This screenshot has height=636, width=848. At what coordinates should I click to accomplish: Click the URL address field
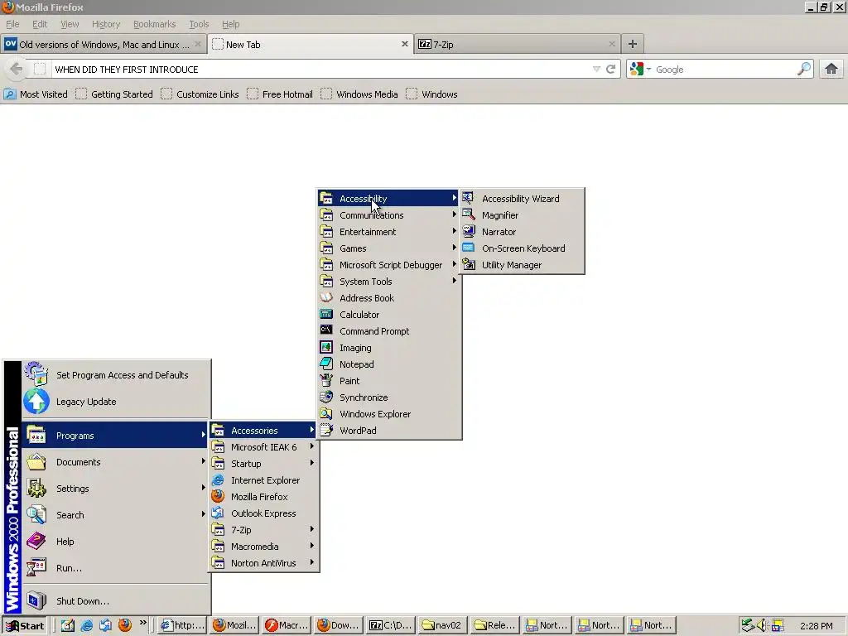[x=321, y=70]
